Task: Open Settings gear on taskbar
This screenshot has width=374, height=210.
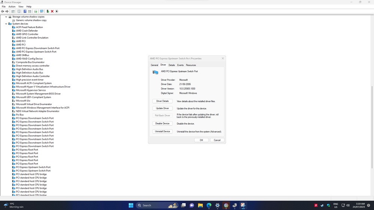Action: pos(218,205)
